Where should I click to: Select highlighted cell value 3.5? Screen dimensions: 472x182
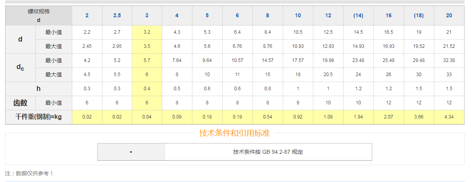[x=147, y=46]
